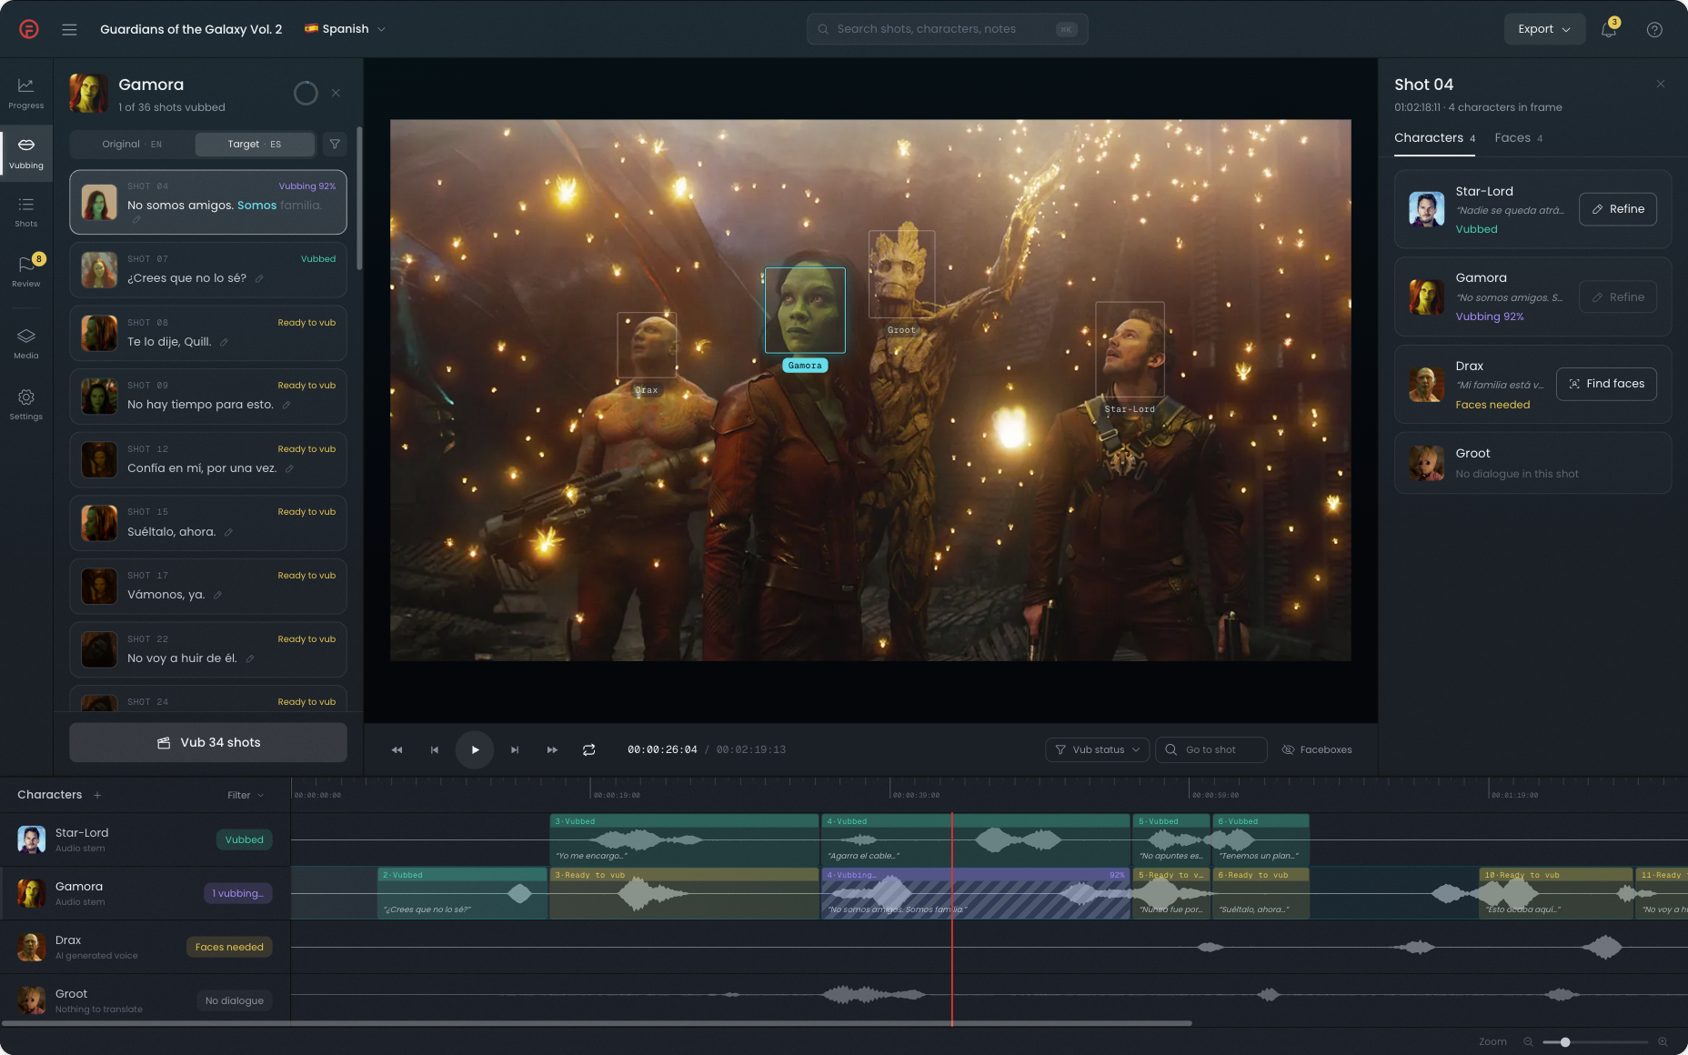Select the Drax row in timeline
This screenshot has width=1688, height=1055.
146,947
